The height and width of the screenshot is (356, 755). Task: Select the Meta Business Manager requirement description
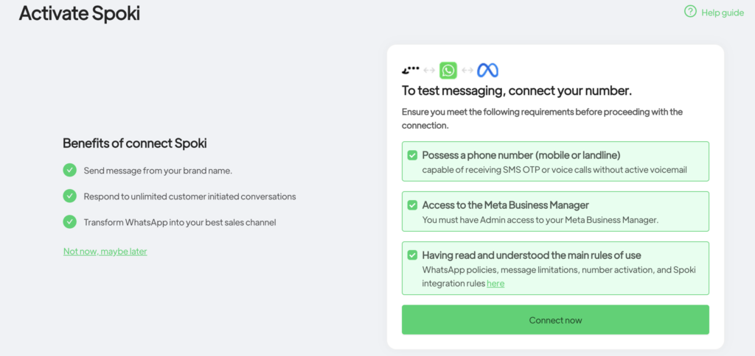pyautogui.click(x=540, y=219)
